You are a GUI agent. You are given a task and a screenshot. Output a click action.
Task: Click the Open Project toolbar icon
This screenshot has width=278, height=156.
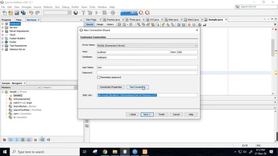(17, 13)
